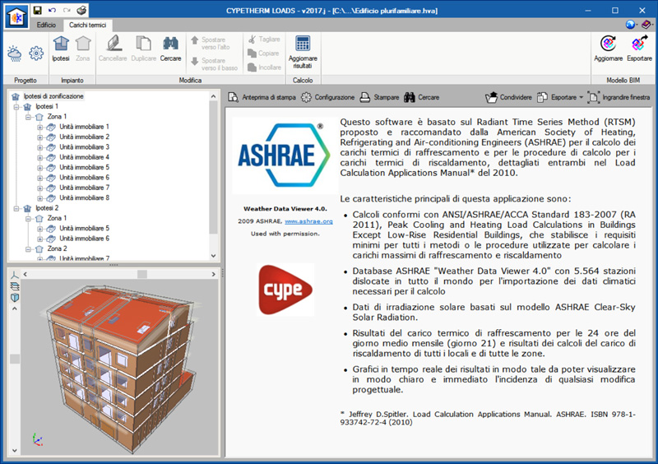Click the Tagliare scissors icon

[x=252, y=39]
